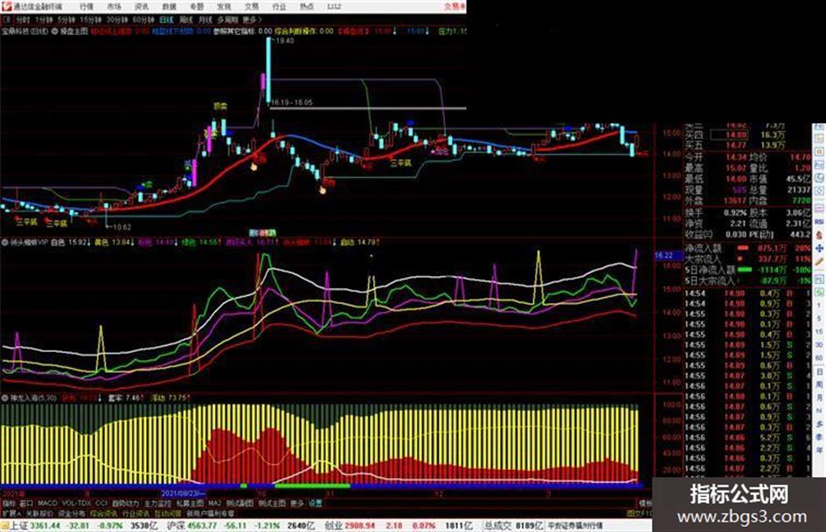
Task: Open the 资讯 menu
Action: [x=142, y=7]
